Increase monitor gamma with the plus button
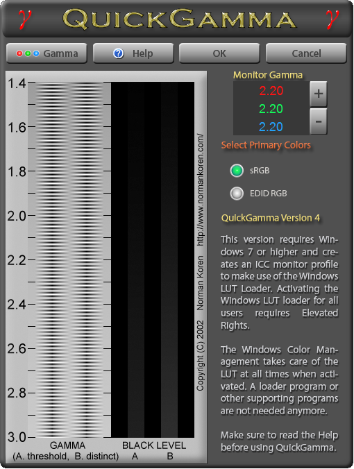Image resolution: width=354 pixels, height=469 pixels. tap(319, 94)
